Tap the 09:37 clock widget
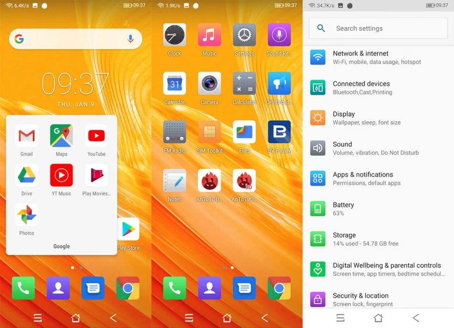This screenshot has height=328, width=454. (x=76, y=84)
